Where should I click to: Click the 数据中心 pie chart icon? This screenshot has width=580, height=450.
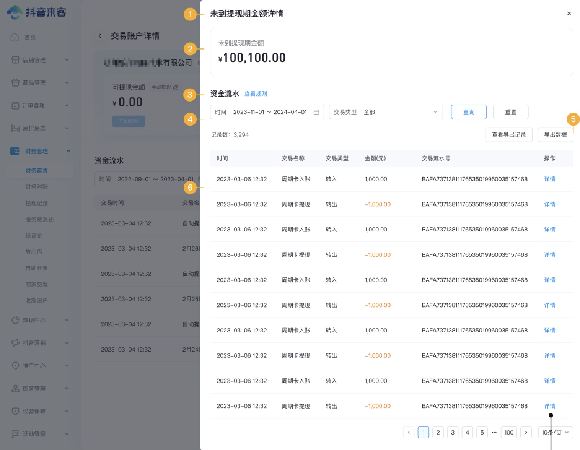click(15, 320)
